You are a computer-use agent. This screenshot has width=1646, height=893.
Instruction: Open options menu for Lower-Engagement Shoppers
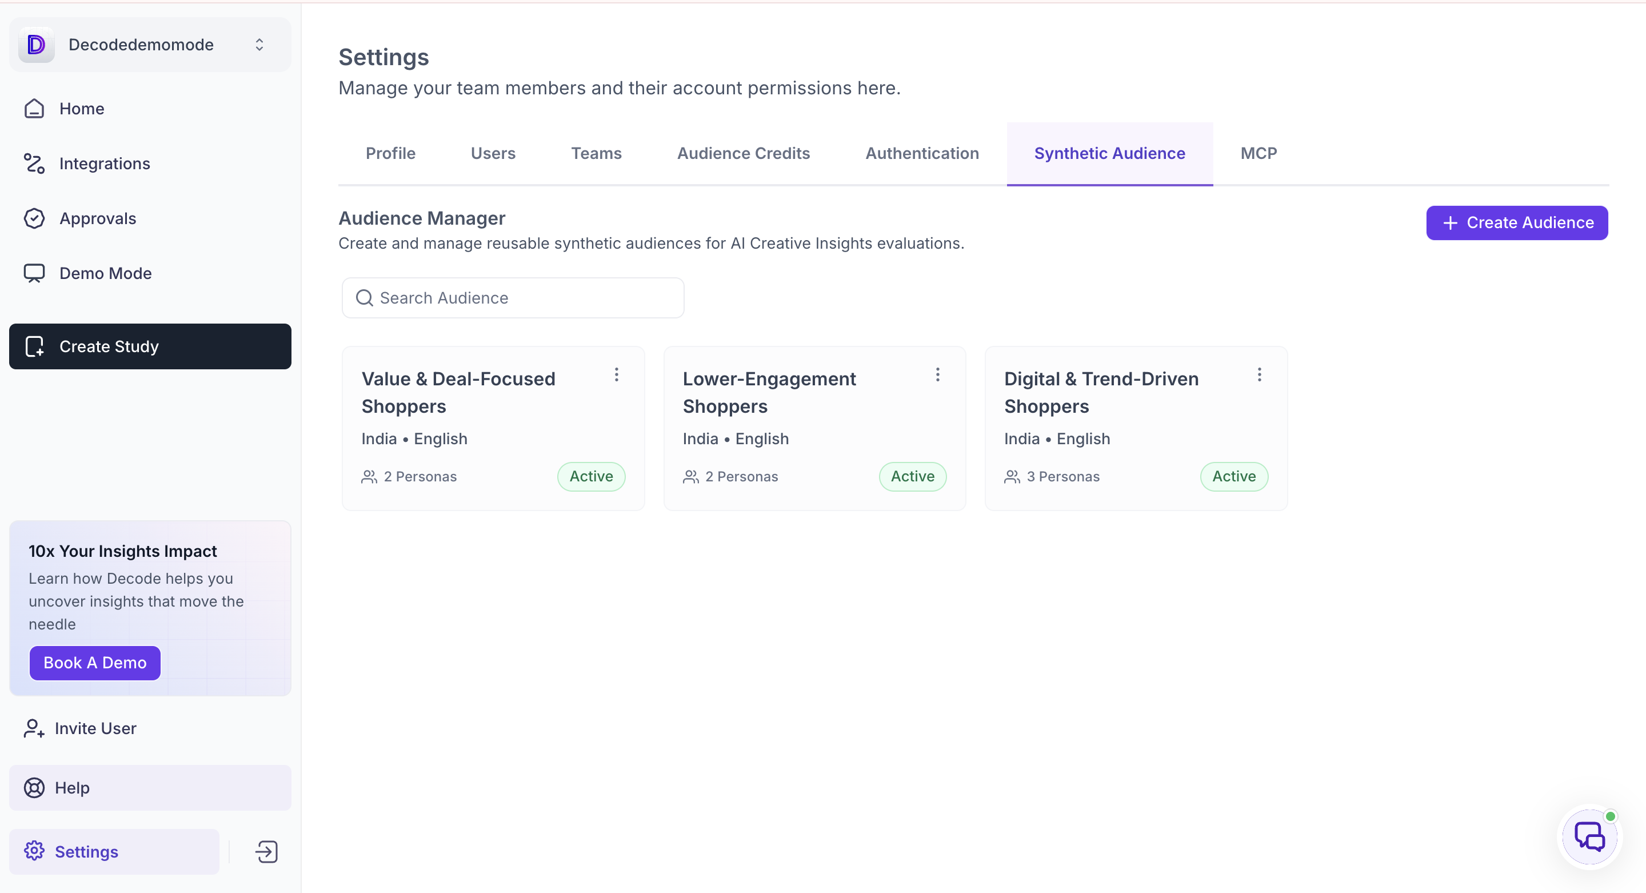(937, 374)
